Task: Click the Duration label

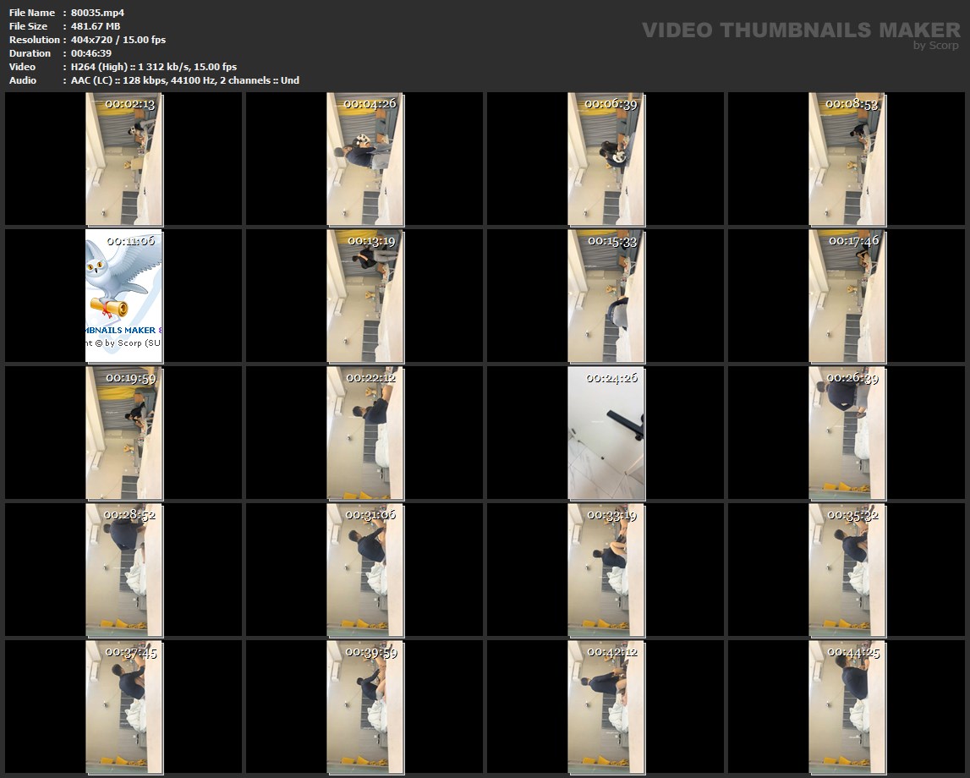Action: pos(30,53)
